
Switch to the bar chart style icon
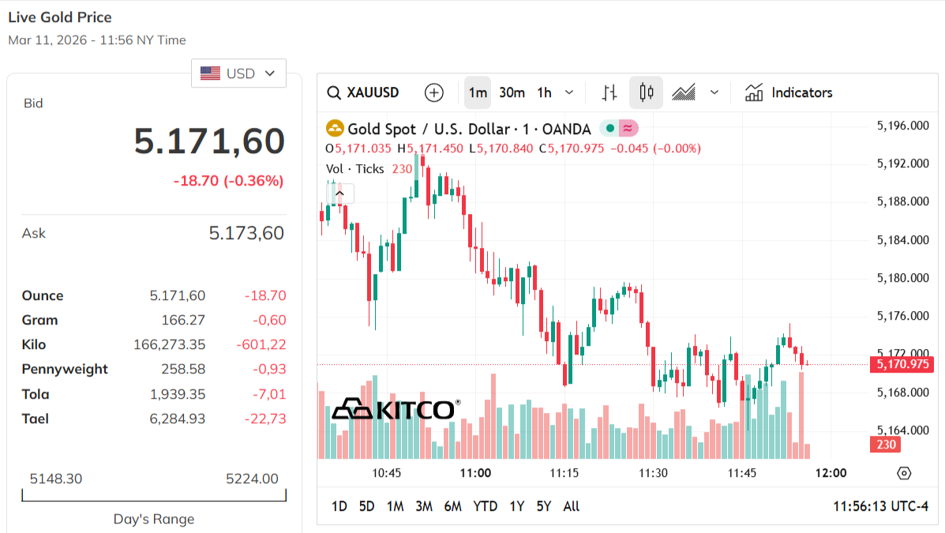pos(609,92)
